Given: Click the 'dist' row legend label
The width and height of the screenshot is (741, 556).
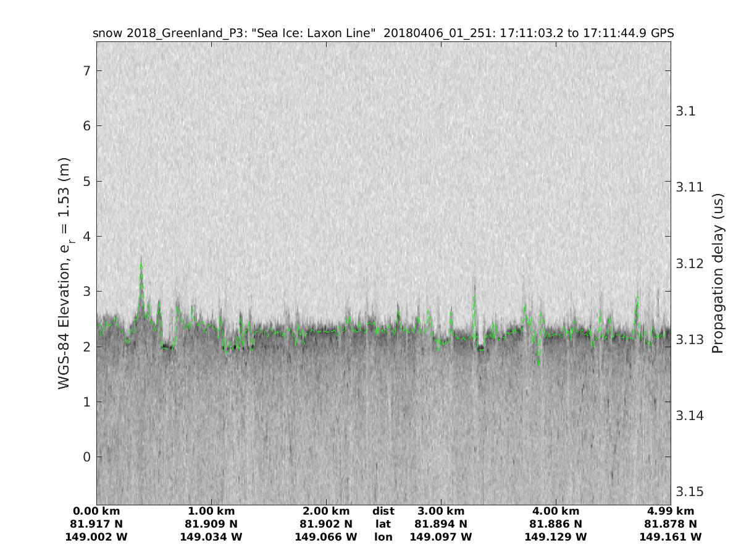Looking at the screenshot, I should tap(383, 512).
